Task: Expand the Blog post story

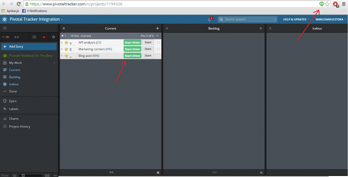Action: [x=62, y=56]
